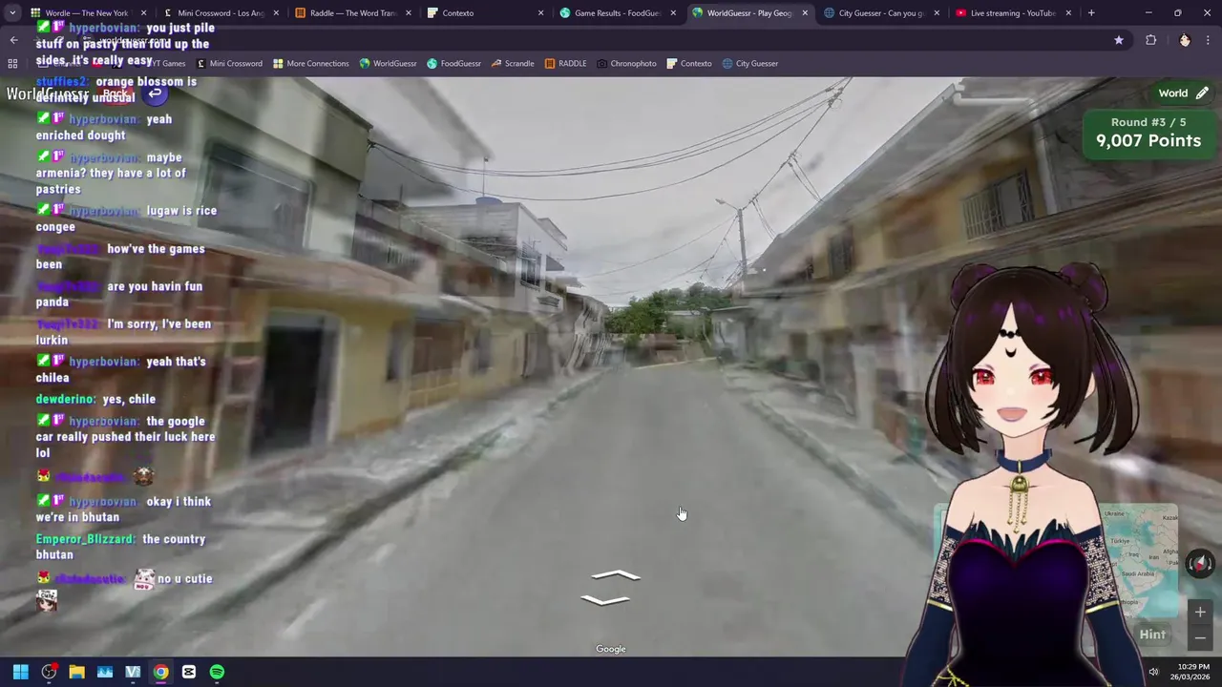Open the Photos app in the taskbar

105,672
